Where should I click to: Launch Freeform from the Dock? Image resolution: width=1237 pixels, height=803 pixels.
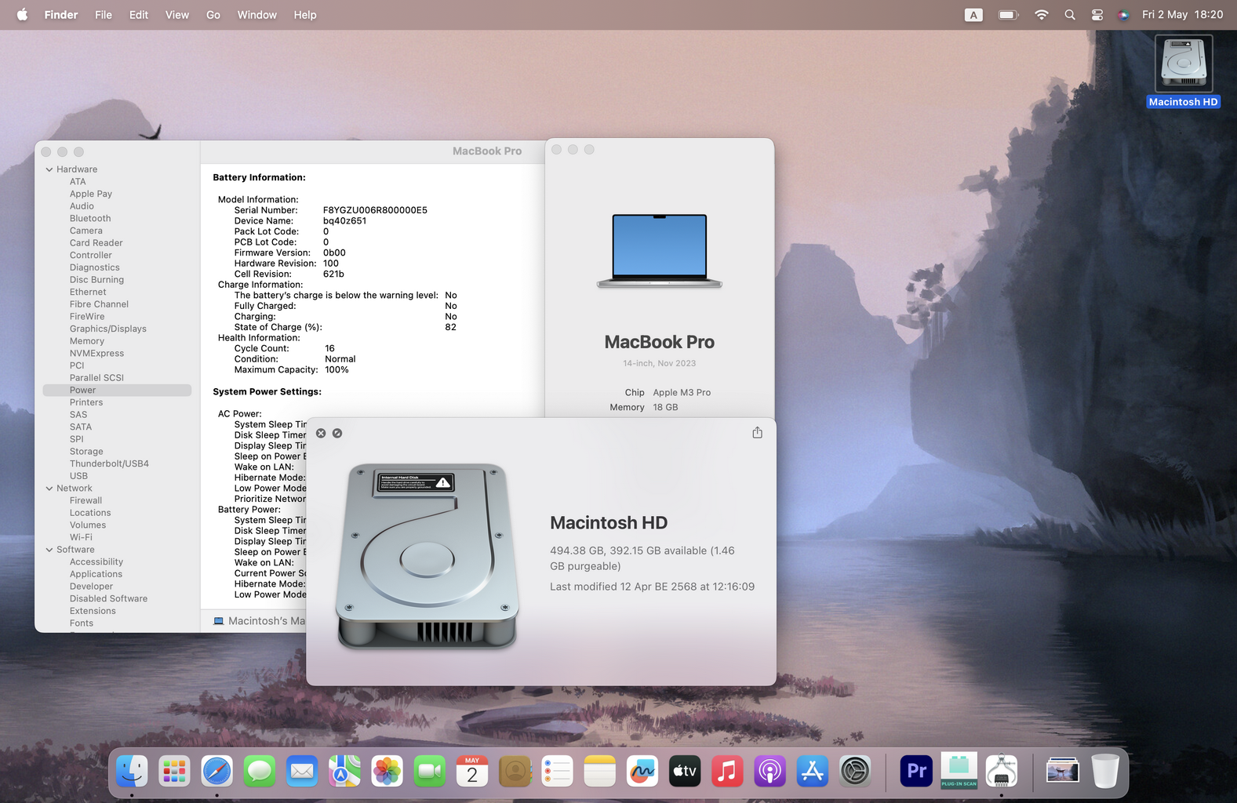642,772
